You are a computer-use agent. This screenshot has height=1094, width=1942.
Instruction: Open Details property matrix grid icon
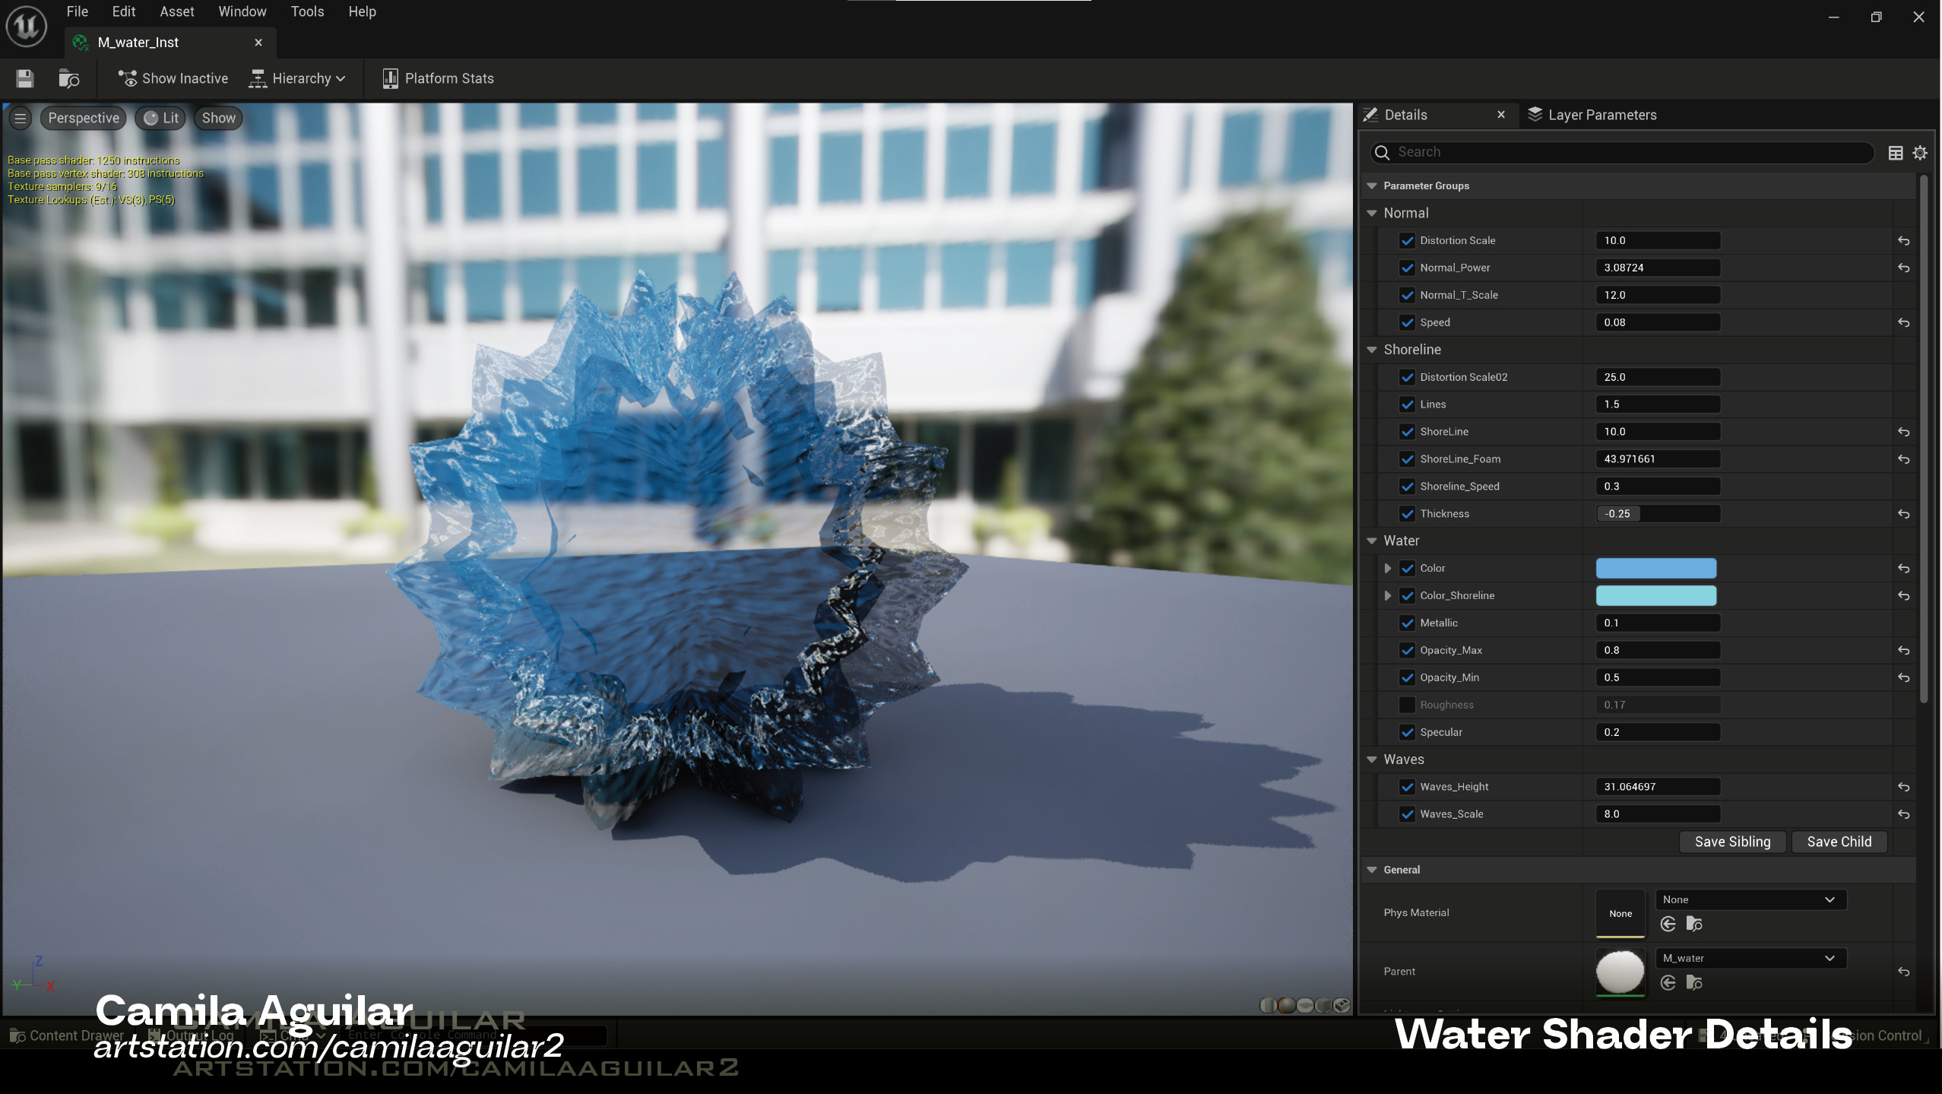[1896, 153]
